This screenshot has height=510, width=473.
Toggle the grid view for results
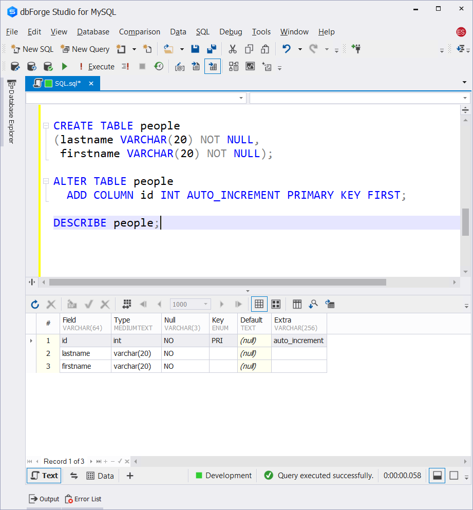coord(259,304)
